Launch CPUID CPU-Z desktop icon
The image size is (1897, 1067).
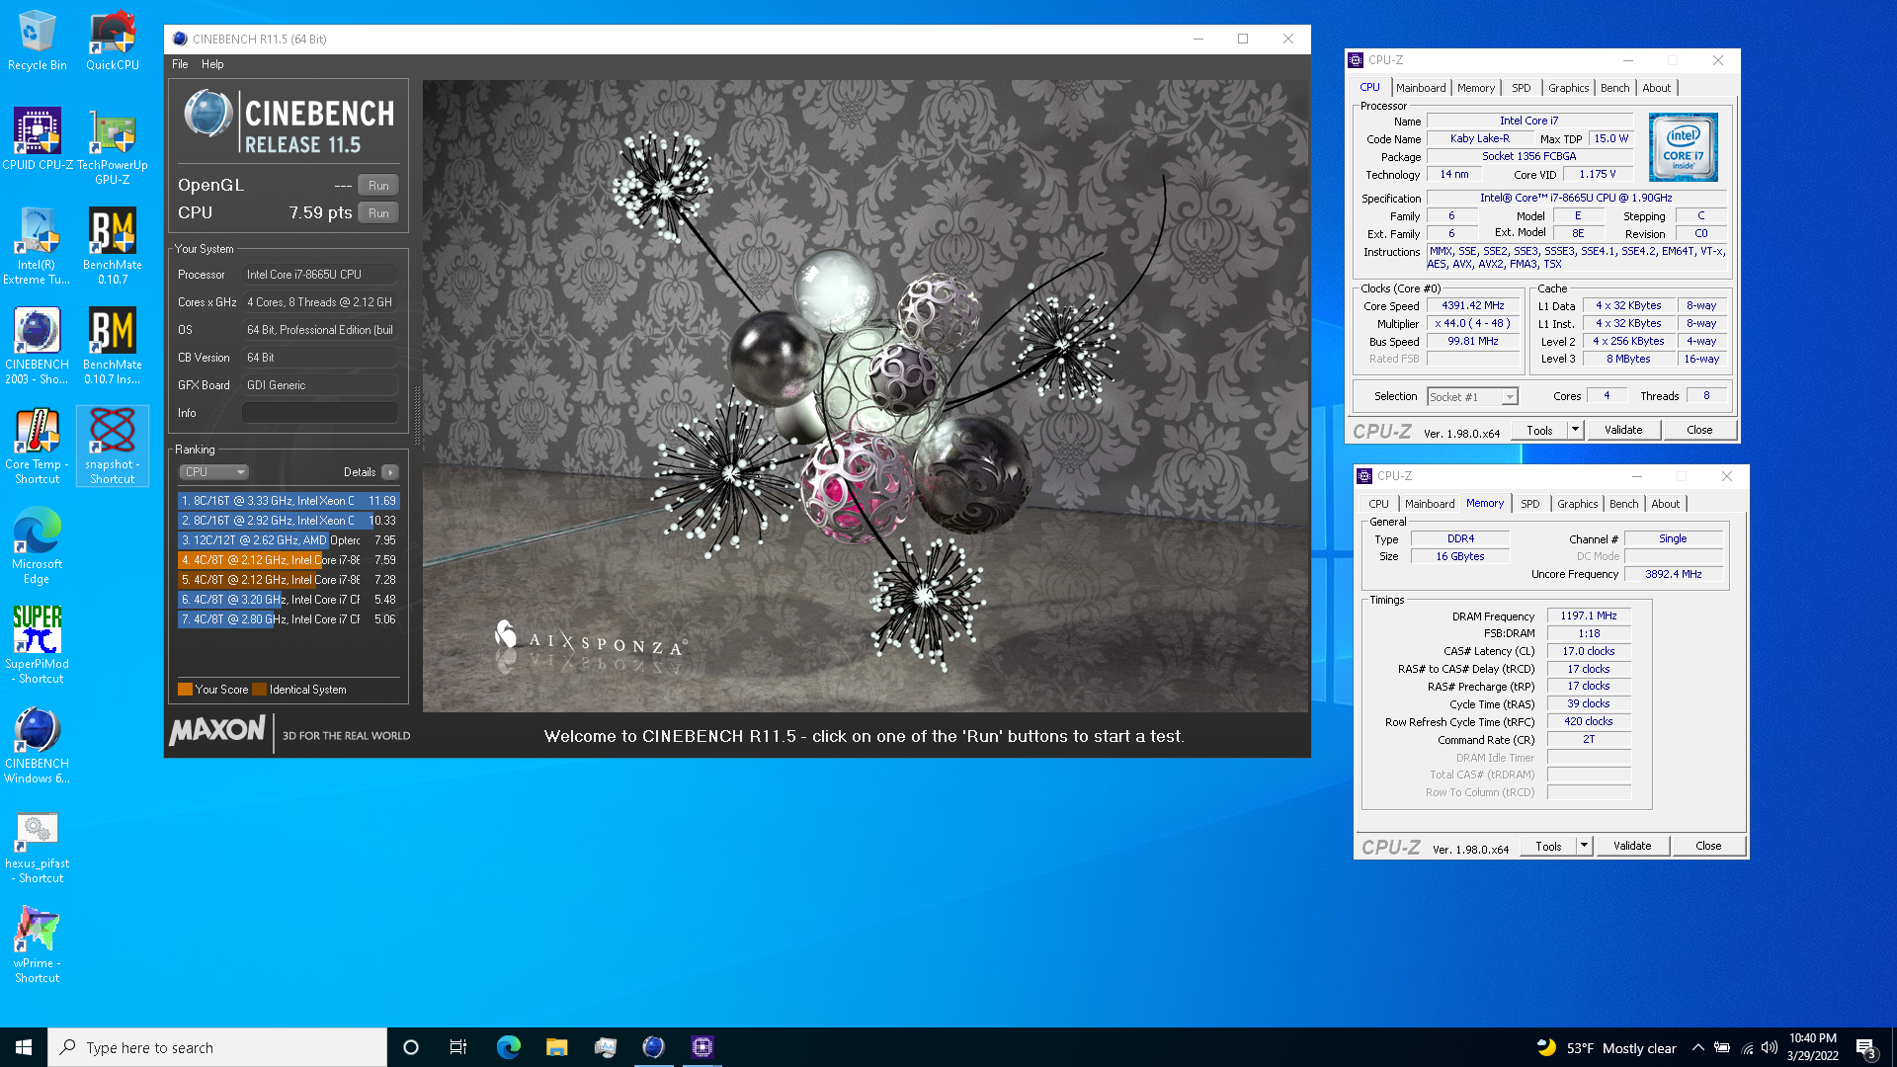[x=37, y=139]
